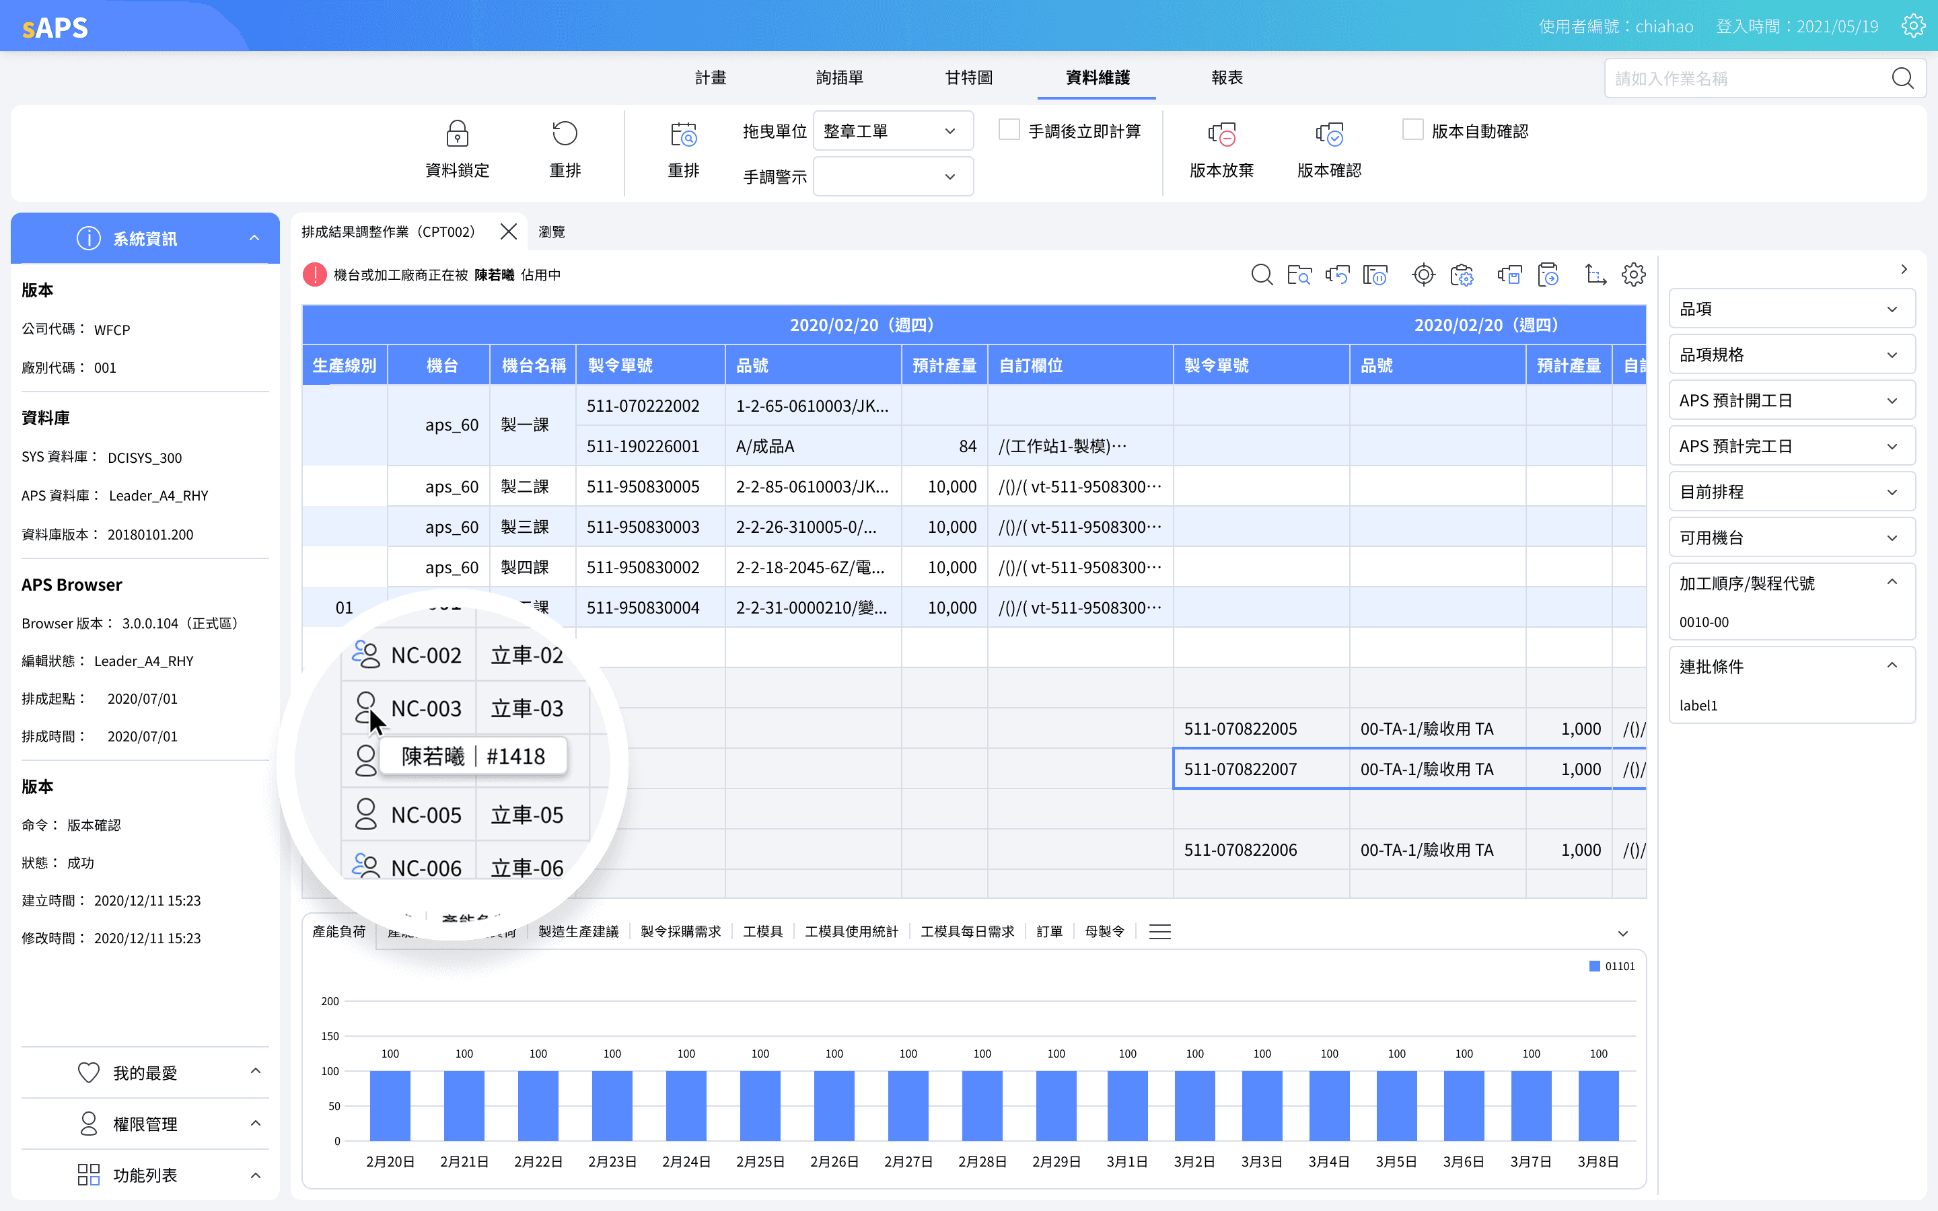
Task: Click the 版本確認 icon
Action: (x=1328, y=134)
